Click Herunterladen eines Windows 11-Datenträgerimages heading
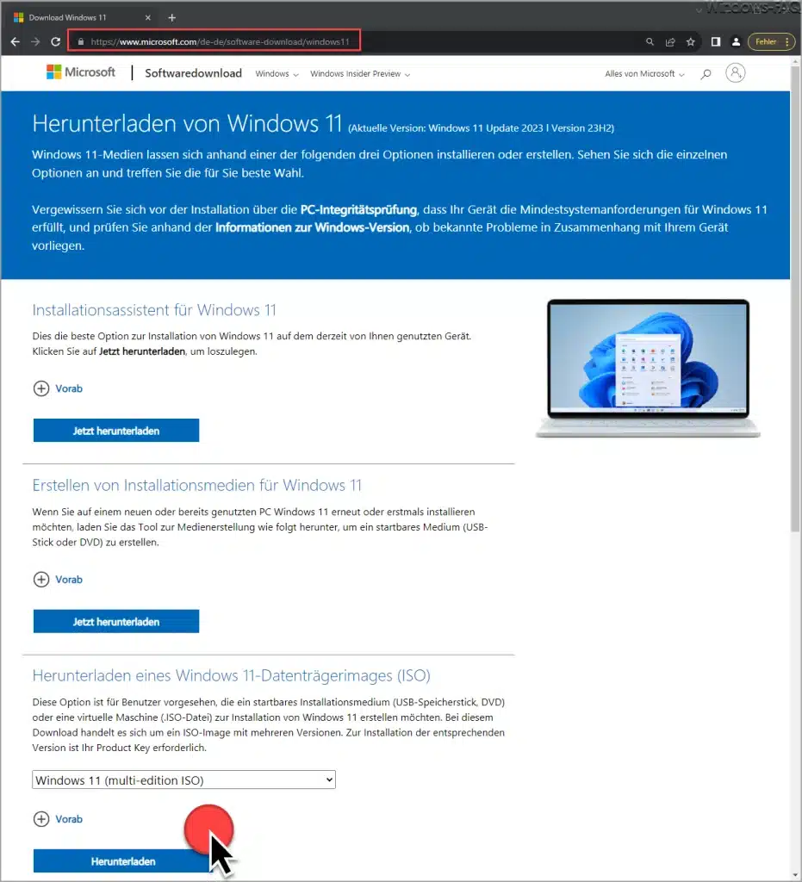802x882 pixels. 231,675
